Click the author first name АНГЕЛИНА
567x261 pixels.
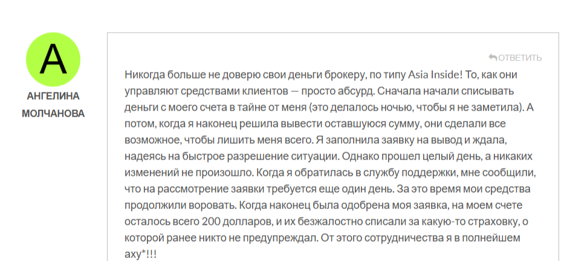(53, 96)
